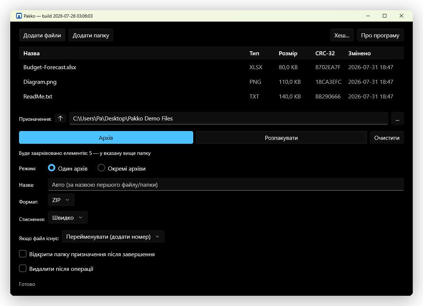The height and width of the screenshot is (306, 423).
Task: Select the Diagram.png file row
Action: 211,82
